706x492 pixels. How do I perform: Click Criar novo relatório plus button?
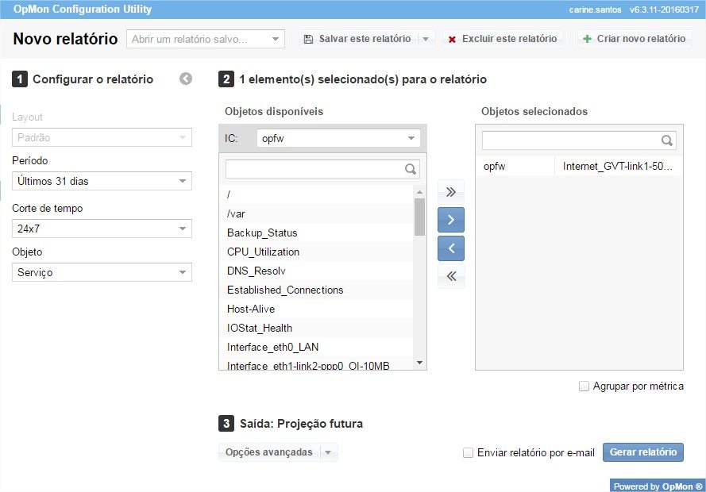(x=633, y=39)
